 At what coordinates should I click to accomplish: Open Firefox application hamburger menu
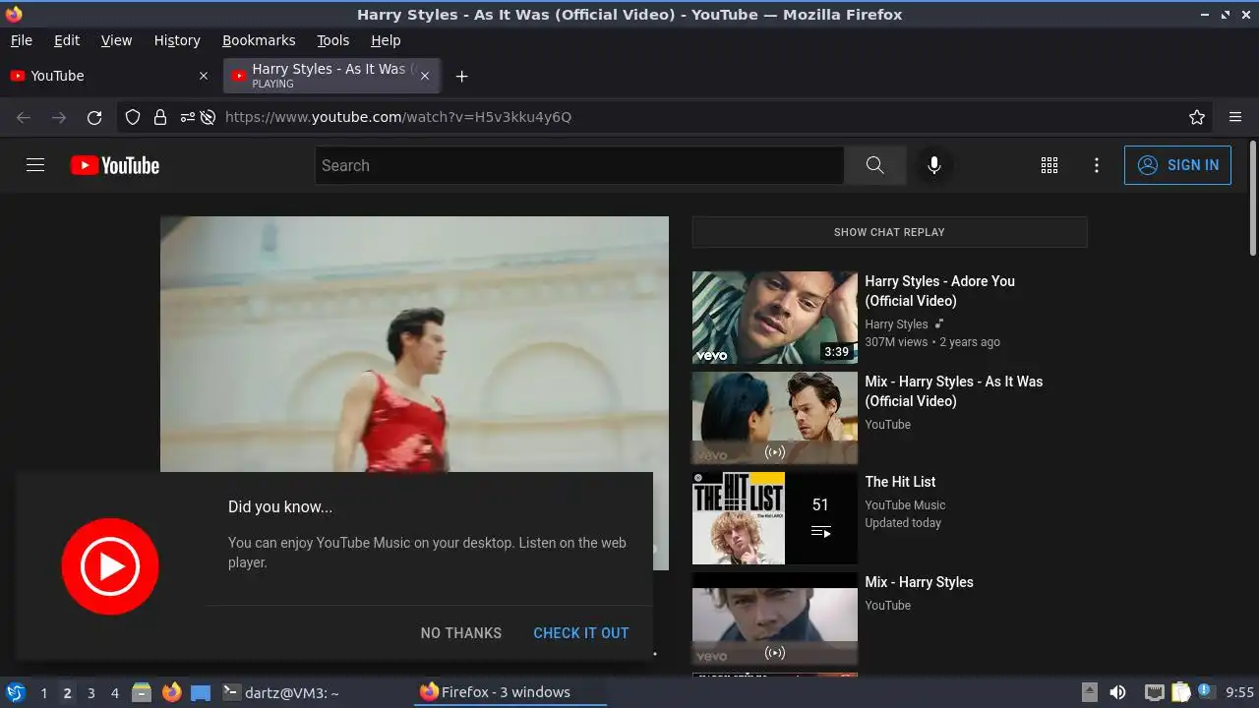click(x=1235, y=117)
